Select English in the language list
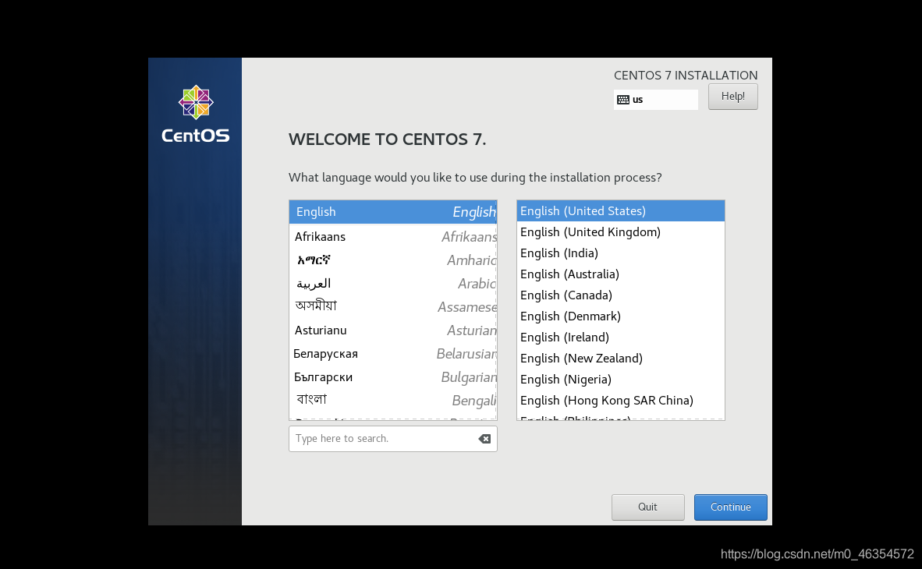 point(393,212)
